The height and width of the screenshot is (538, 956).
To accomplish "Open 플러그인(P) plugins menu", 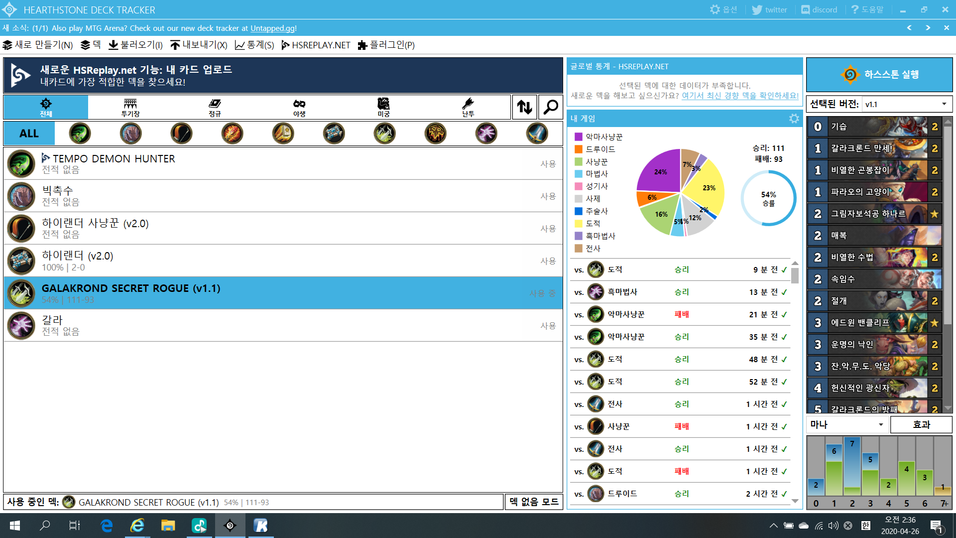I will [x=386, y=45].
